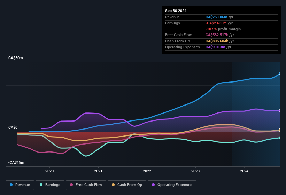
Task: Click the Earnings row label in tooltip
Action: [x=172, y=23]
